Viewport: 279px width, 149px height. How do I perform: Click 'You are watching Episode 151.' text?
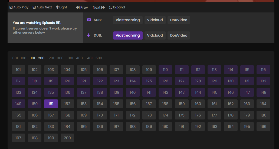coord(37,23)
